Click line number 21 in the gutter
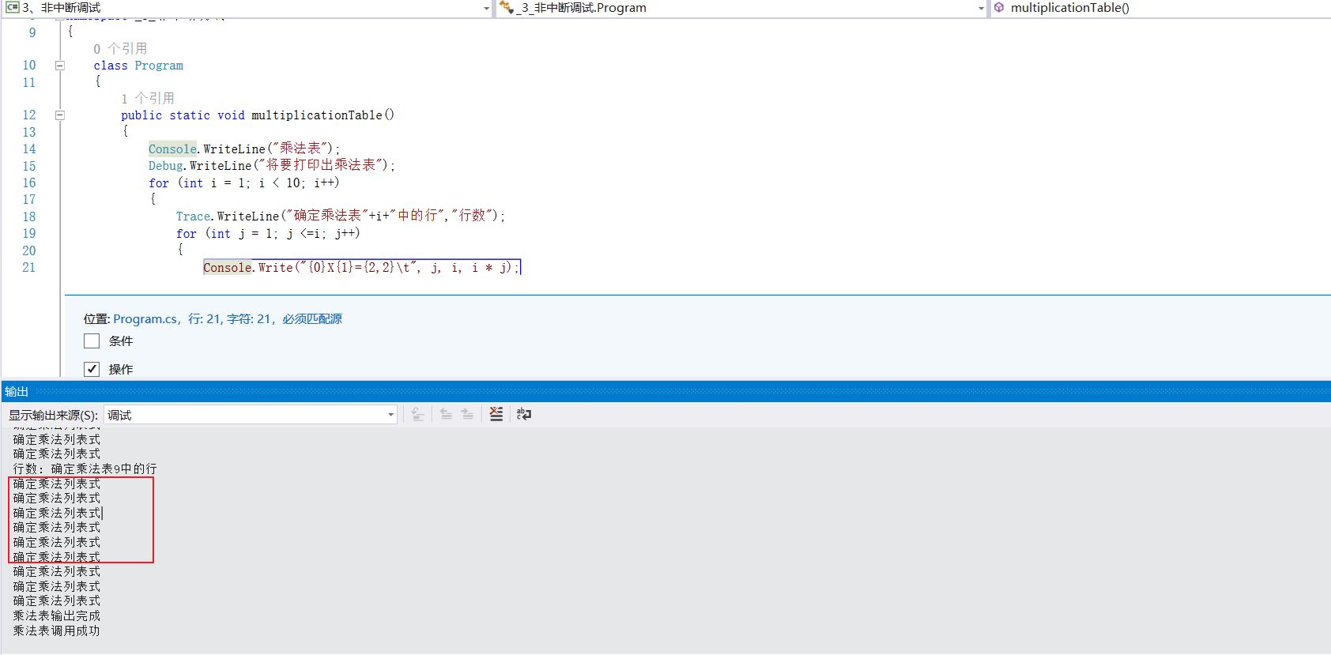1331x655 pixels. (x=29, y=268)
